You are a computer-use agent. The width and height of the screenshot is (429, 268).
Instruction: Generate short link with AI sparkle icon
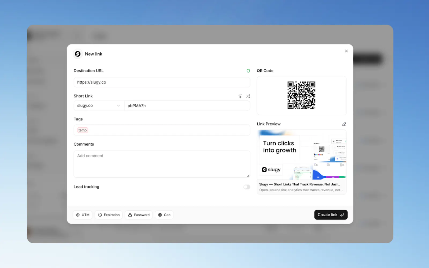tap(240, 96)
